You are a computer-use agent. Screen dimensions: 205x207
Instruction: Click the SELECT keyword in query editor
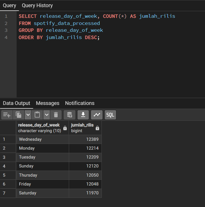pyautogui.click(x=28, y=16)
